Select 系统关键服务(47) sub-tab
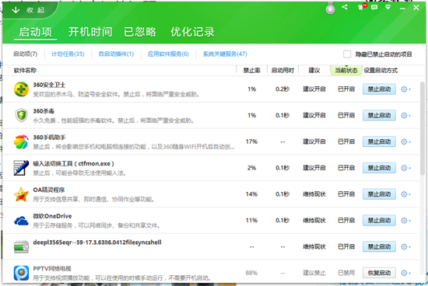This screenshot has width=428, height=286. [x=225, y=54]
